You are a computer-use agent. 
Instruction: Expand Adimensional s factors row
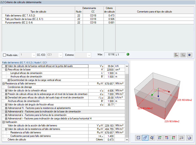tap(6, 115)
